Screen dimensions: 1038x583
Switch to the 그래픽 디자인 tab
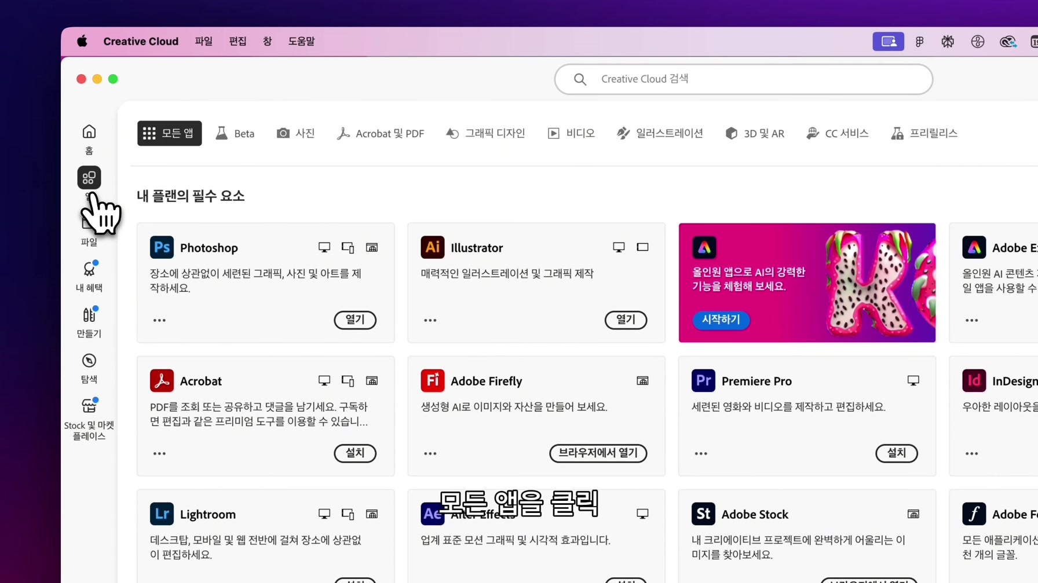click(x=485, y=133)
